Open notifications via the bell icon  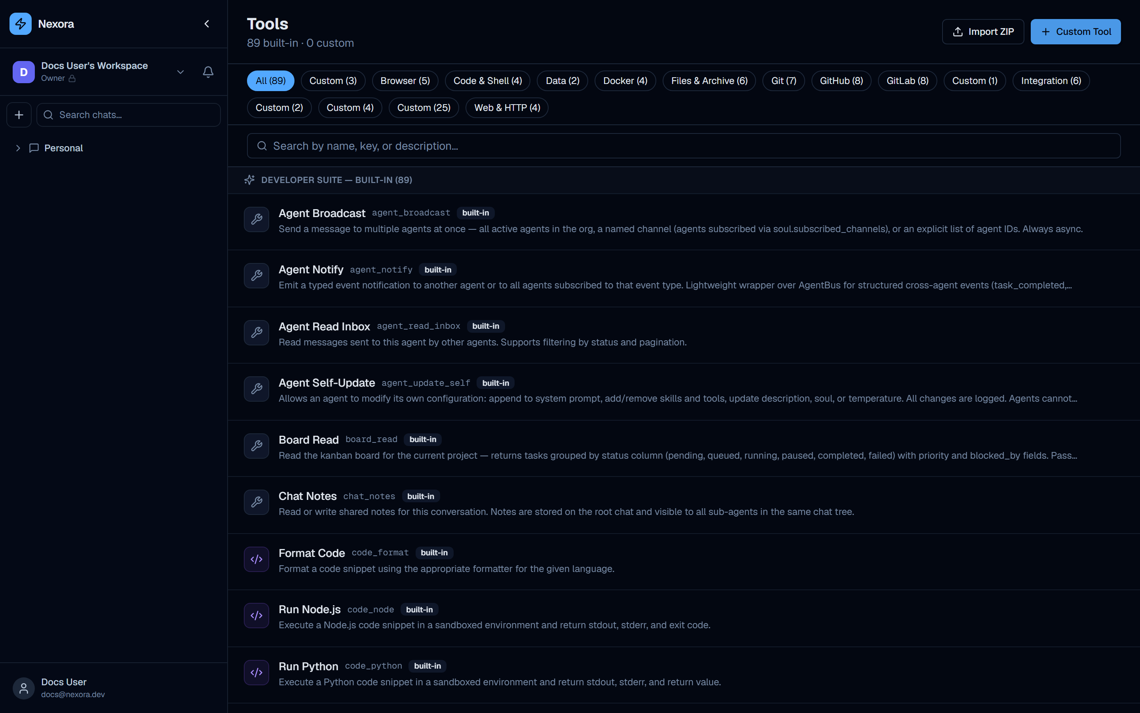coord(208,72)
